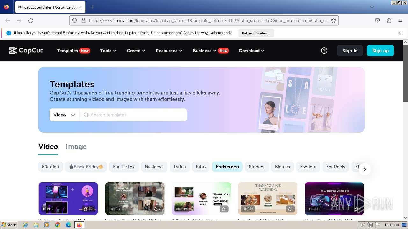Open the Y2K-style Video Outro thumbnail
This screenshot has height=229, width=408.
tap(201, 198)
